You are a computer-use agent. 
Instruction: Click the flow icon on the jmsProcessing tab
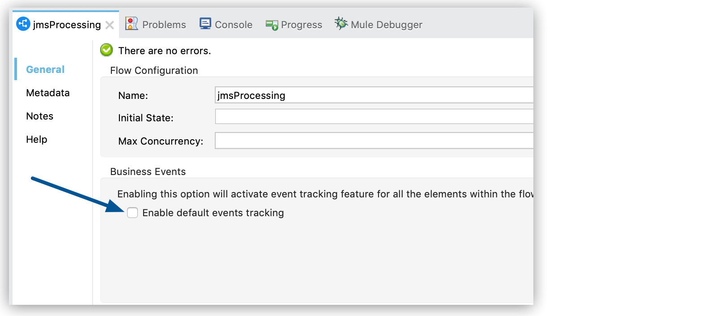tap(22, 24)
